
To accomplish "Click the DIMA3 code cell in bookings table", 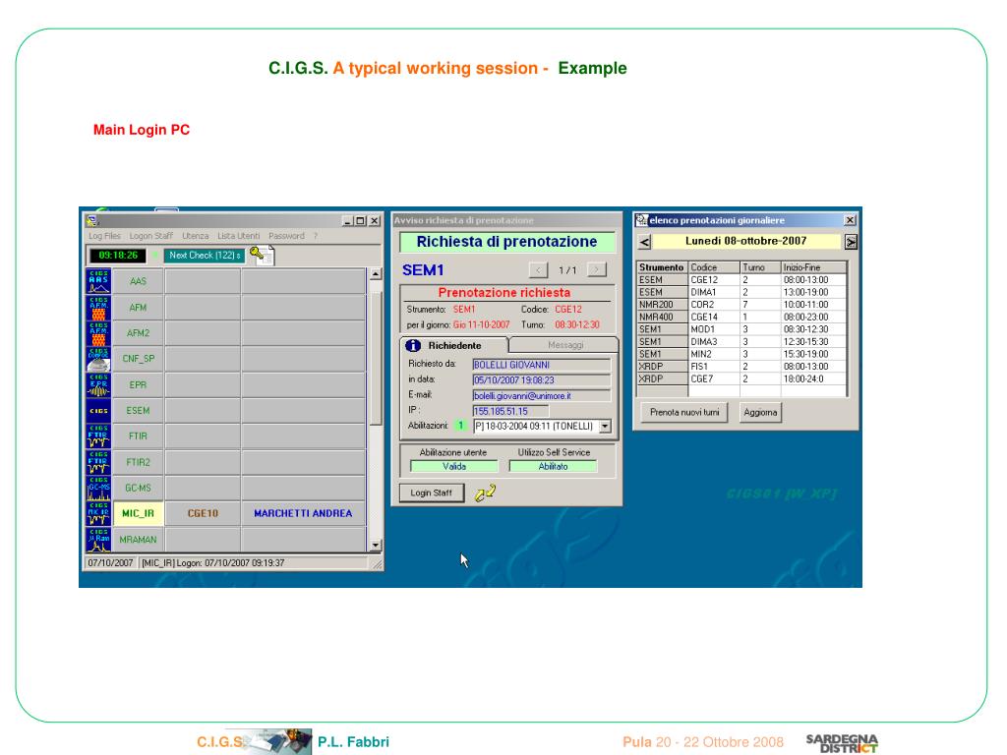I will (714, 341).
